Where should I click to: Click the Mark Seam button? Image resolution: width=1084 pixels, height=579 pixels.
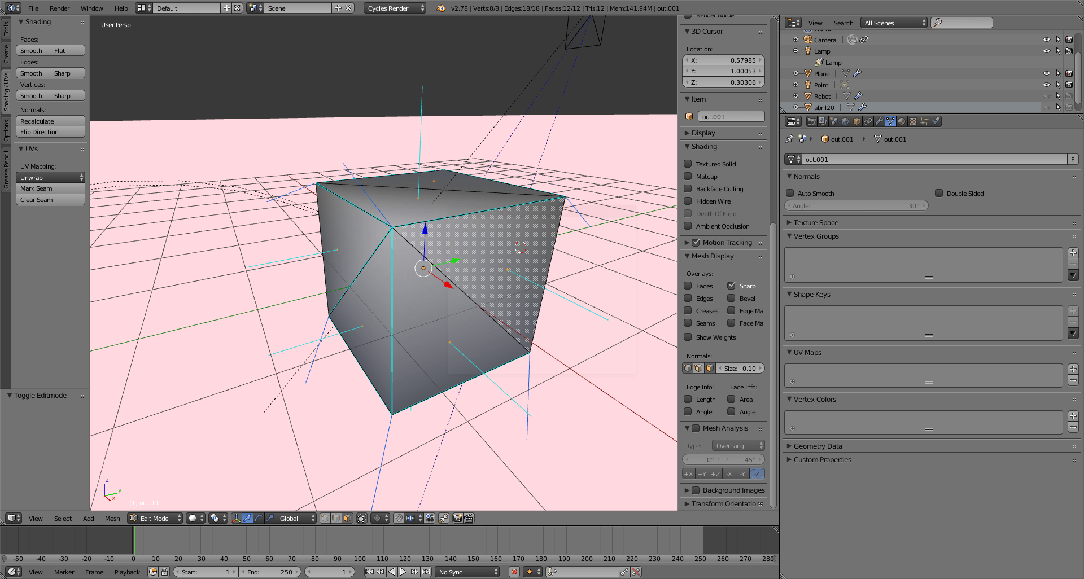coord(50,188)
